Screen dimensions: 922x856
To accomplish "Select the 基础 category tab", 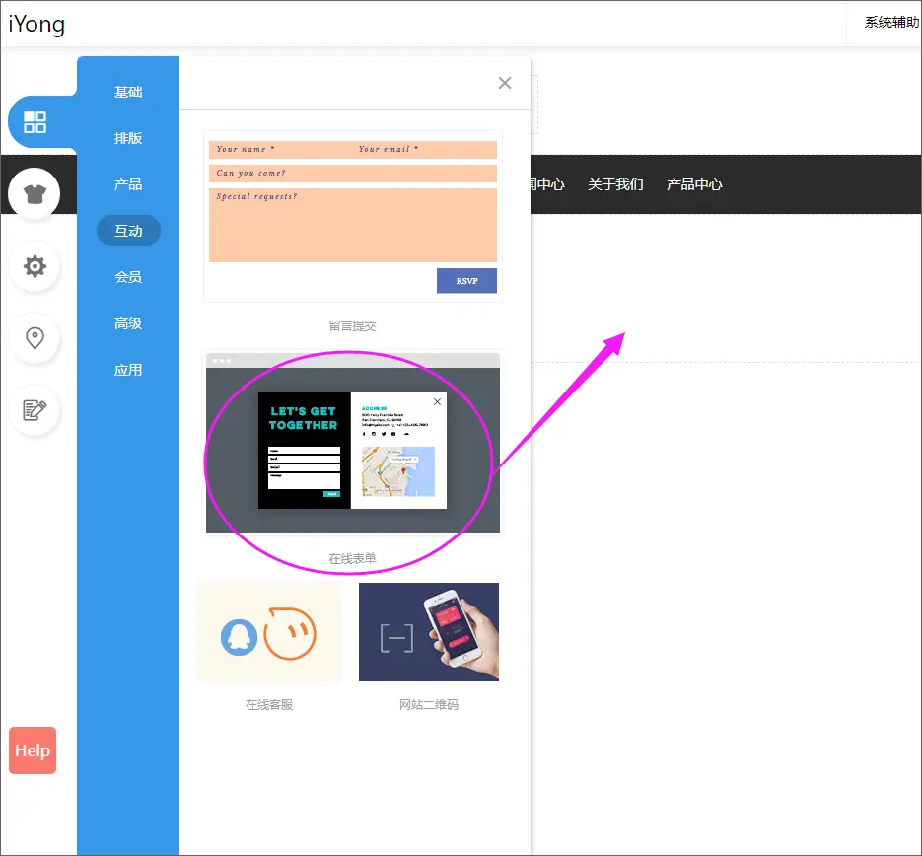I will click(128, 92).
